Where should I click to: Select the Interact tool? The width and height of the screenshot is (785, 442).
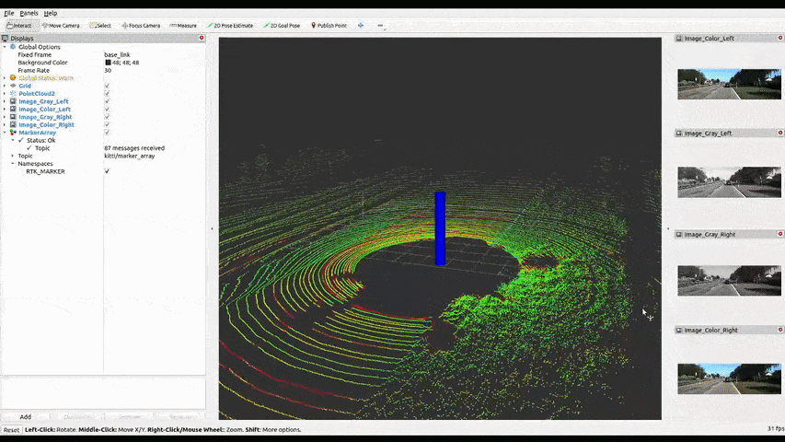[x=19, y=25]
